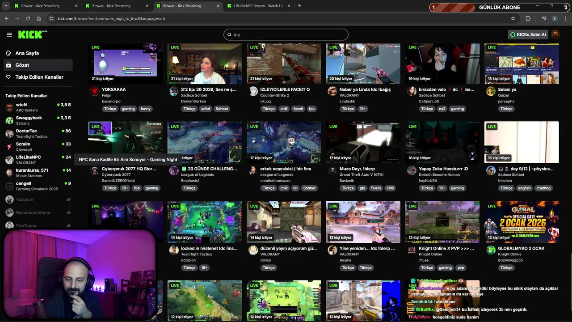Viewport: 572px width, 322px height.
Task: Open the YOKSAAAA stream thumbnail
Action: point(126,64)
